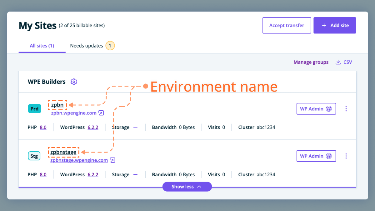The image size is (375, 211).
Task: Click PHP 8.0 version link for zpbn
Action: tap(43, 127)
